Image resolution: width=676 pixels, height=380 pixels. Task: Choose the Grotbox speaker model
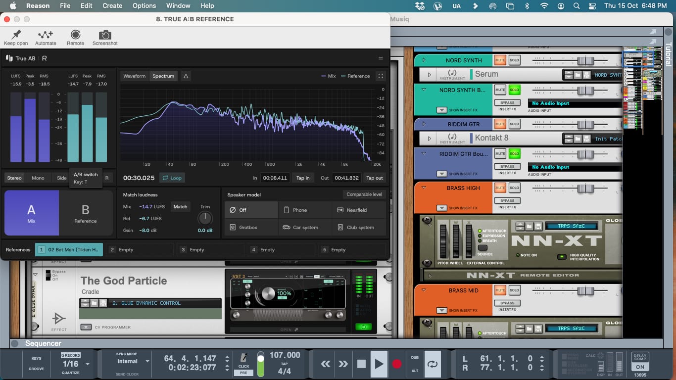click(x=251, y=228)
